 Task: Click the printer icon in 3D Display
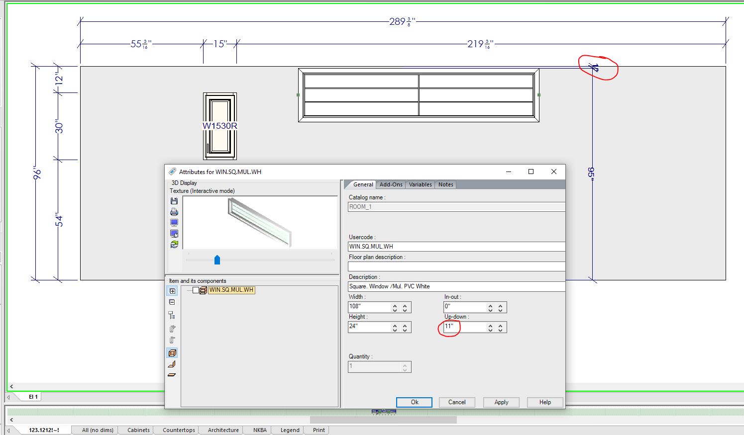(x=174, y=212)
